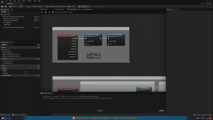Toggle Hide Unrelated nodes
Screen dimensions: 213x120
tap(38, 6)
